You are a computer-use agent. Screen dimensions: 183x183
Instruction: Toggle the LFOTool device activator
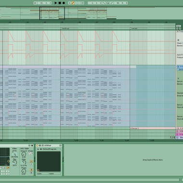point(37,145)
